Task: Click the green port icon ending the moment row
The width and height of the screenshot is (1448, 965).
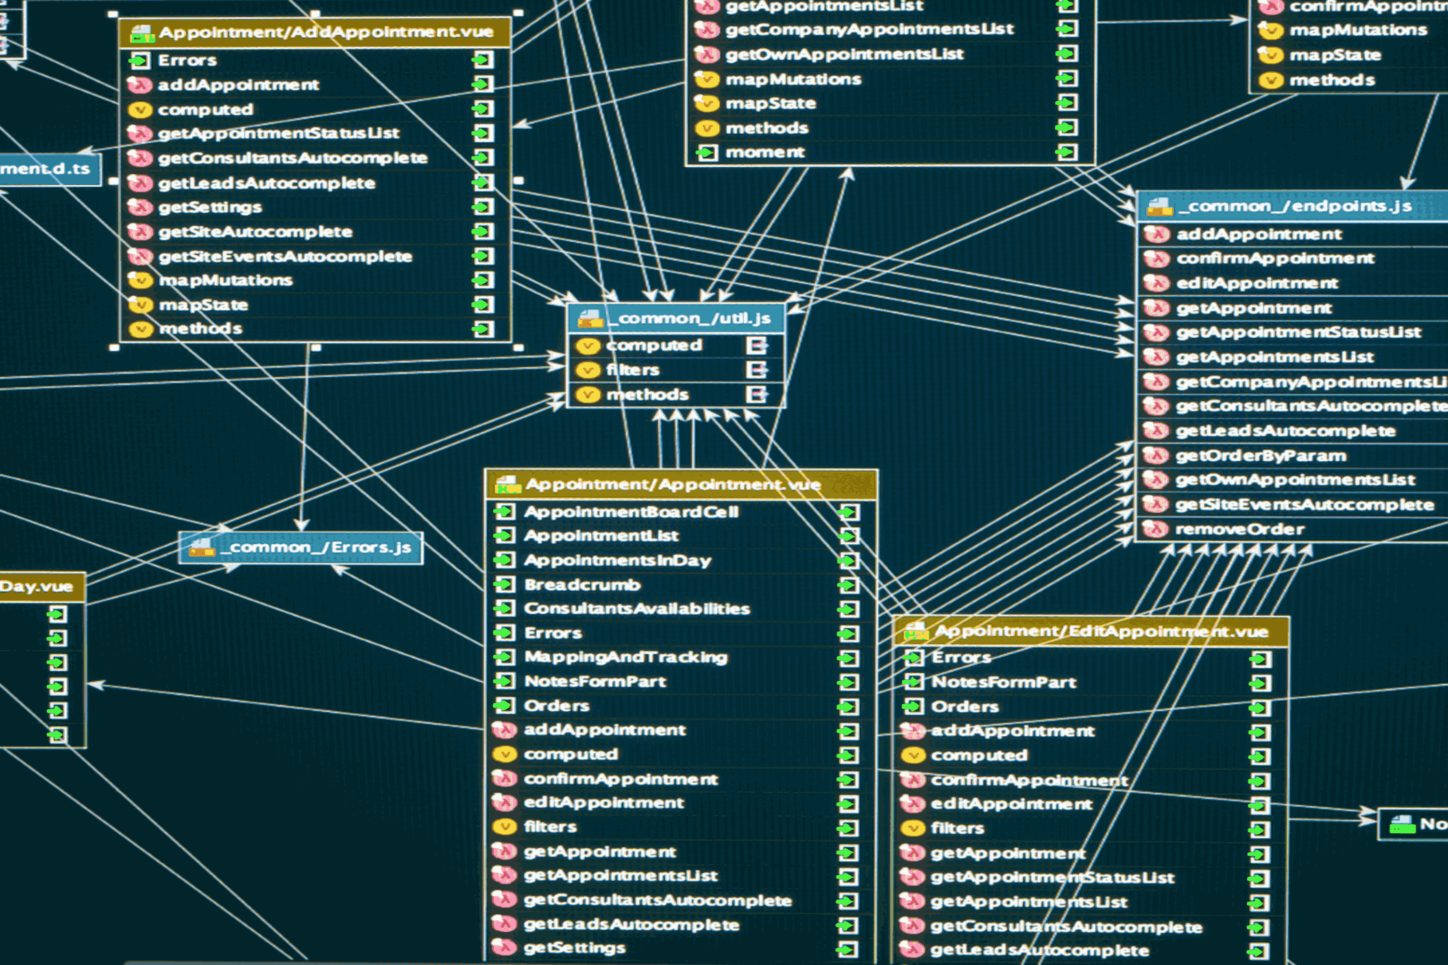Action: click(x=1066, y=152)
